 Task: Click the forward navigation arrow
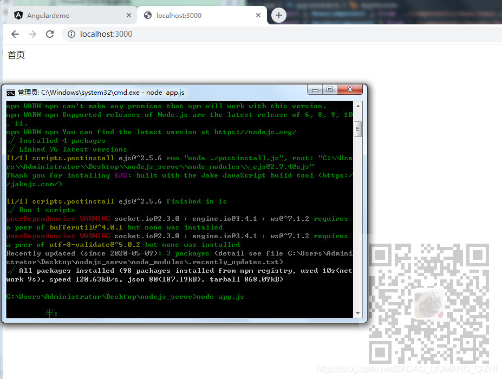(x=32, y=34)
